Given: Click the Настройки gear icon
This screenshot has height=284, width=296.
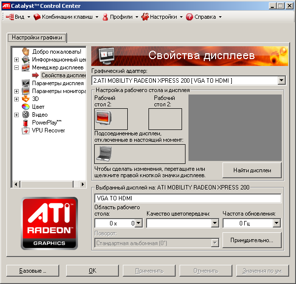Looking at the screenshot, I should point(145,17).
